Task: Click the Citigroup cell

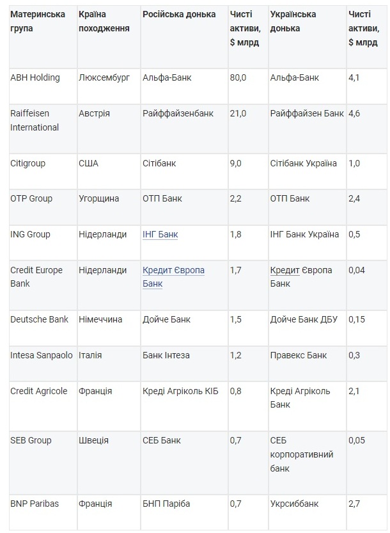Action: coord(28,163)
